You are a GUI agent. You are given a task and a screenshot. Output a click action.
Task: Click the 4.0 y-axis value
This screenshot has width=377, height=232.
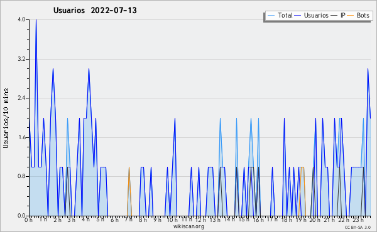tap(21, 19)
